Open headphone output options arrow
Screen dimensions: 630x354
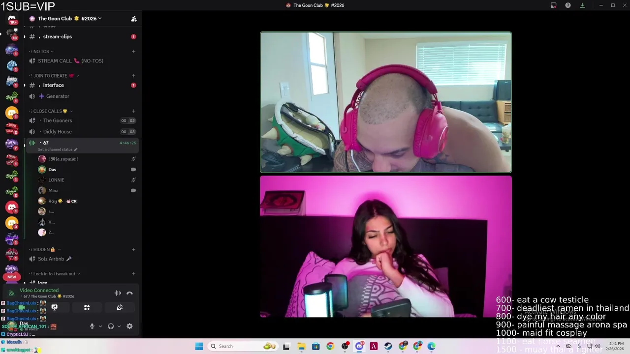[x=119, y=326]
